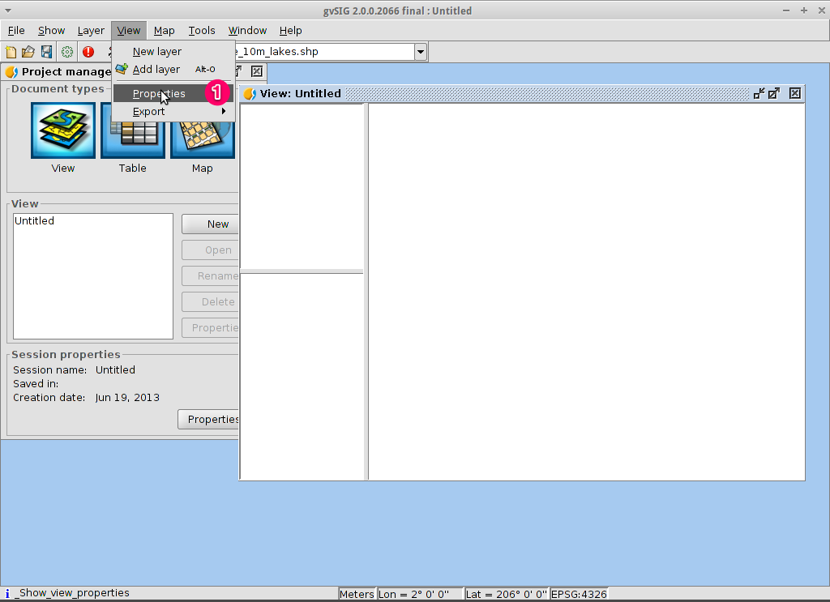The height and width of the screenshot is (602, 830).
Task: Open the Tools menu
Action: click(202, 31)
